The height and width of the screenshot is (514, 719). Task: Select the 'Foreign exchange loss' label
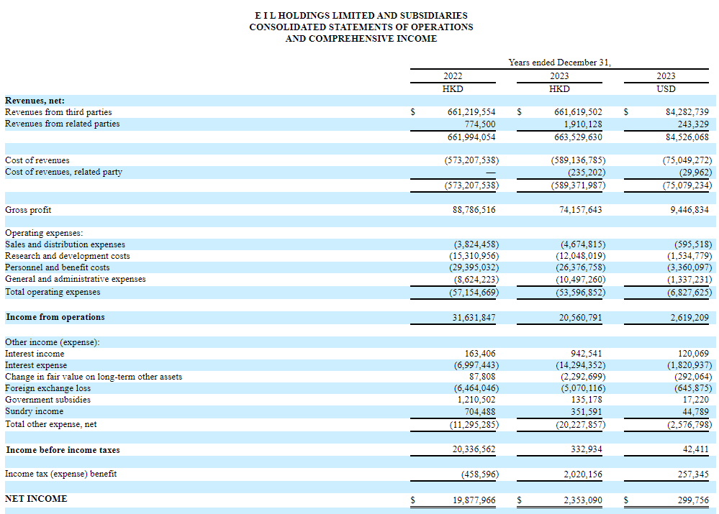click(48, 388)
